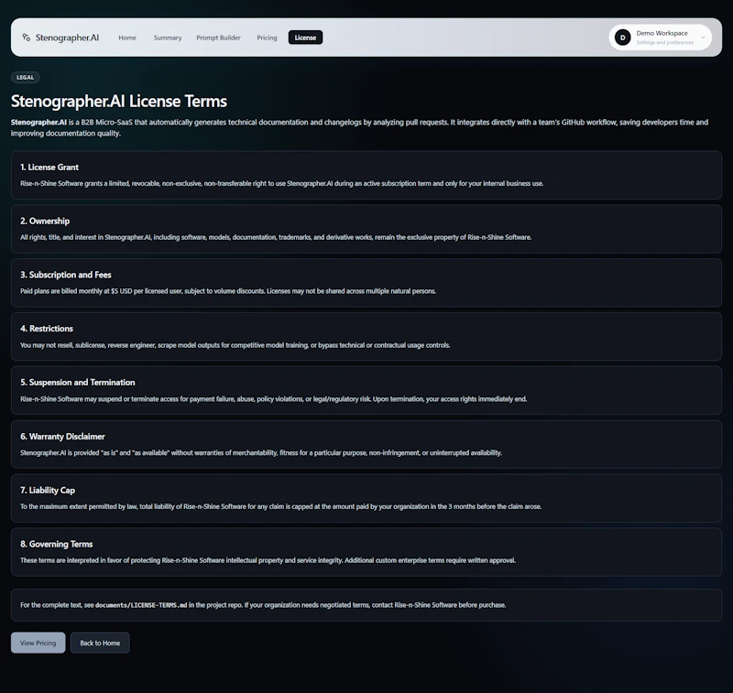Click the "5. Suspension and Termination" heading
Screen dimensions: 733x693
pyautogui.click(x=78, y=382)
